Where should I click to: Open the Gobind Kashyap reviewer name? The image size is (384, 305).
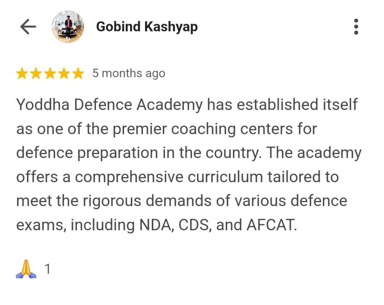pos(147,27)
